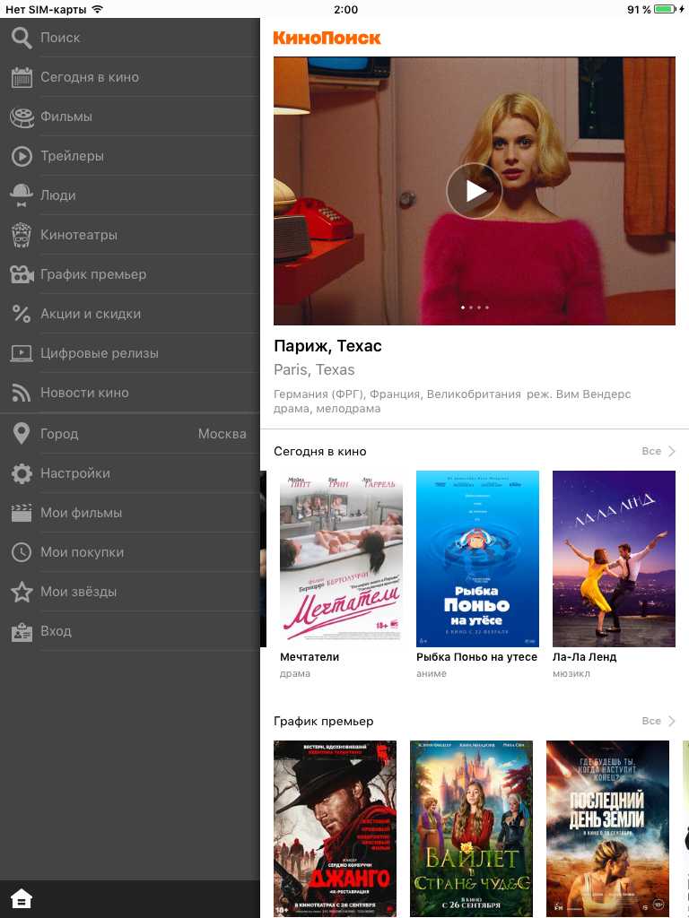Open the Ла-Ла Ленд movie poster
The width and height of the screenshot is (689, 918).
pyautogui.click(x=614, y=559)
